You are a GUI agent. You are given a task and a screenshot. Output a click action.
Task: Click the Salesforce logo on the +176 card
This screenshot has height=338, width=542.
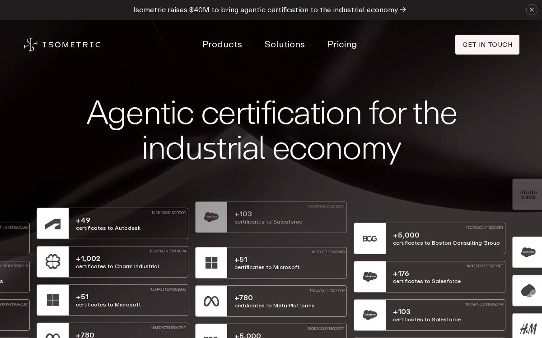370,277
